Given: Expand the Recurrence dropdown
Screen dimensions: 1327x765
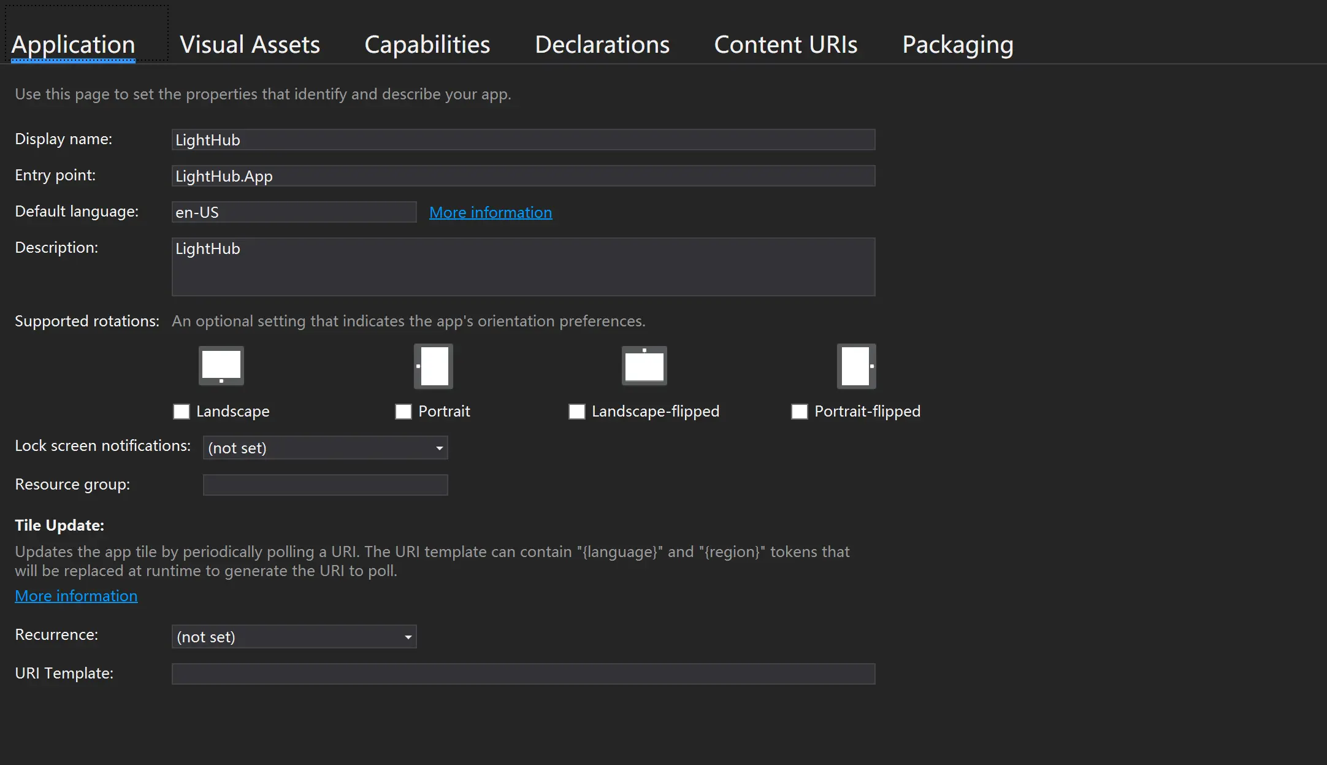Looking at the screenshot, I should 294,637.
